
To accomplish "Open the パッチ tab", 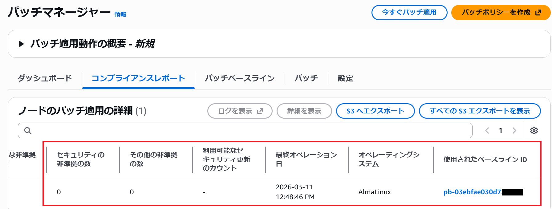I will pos(306,78).
